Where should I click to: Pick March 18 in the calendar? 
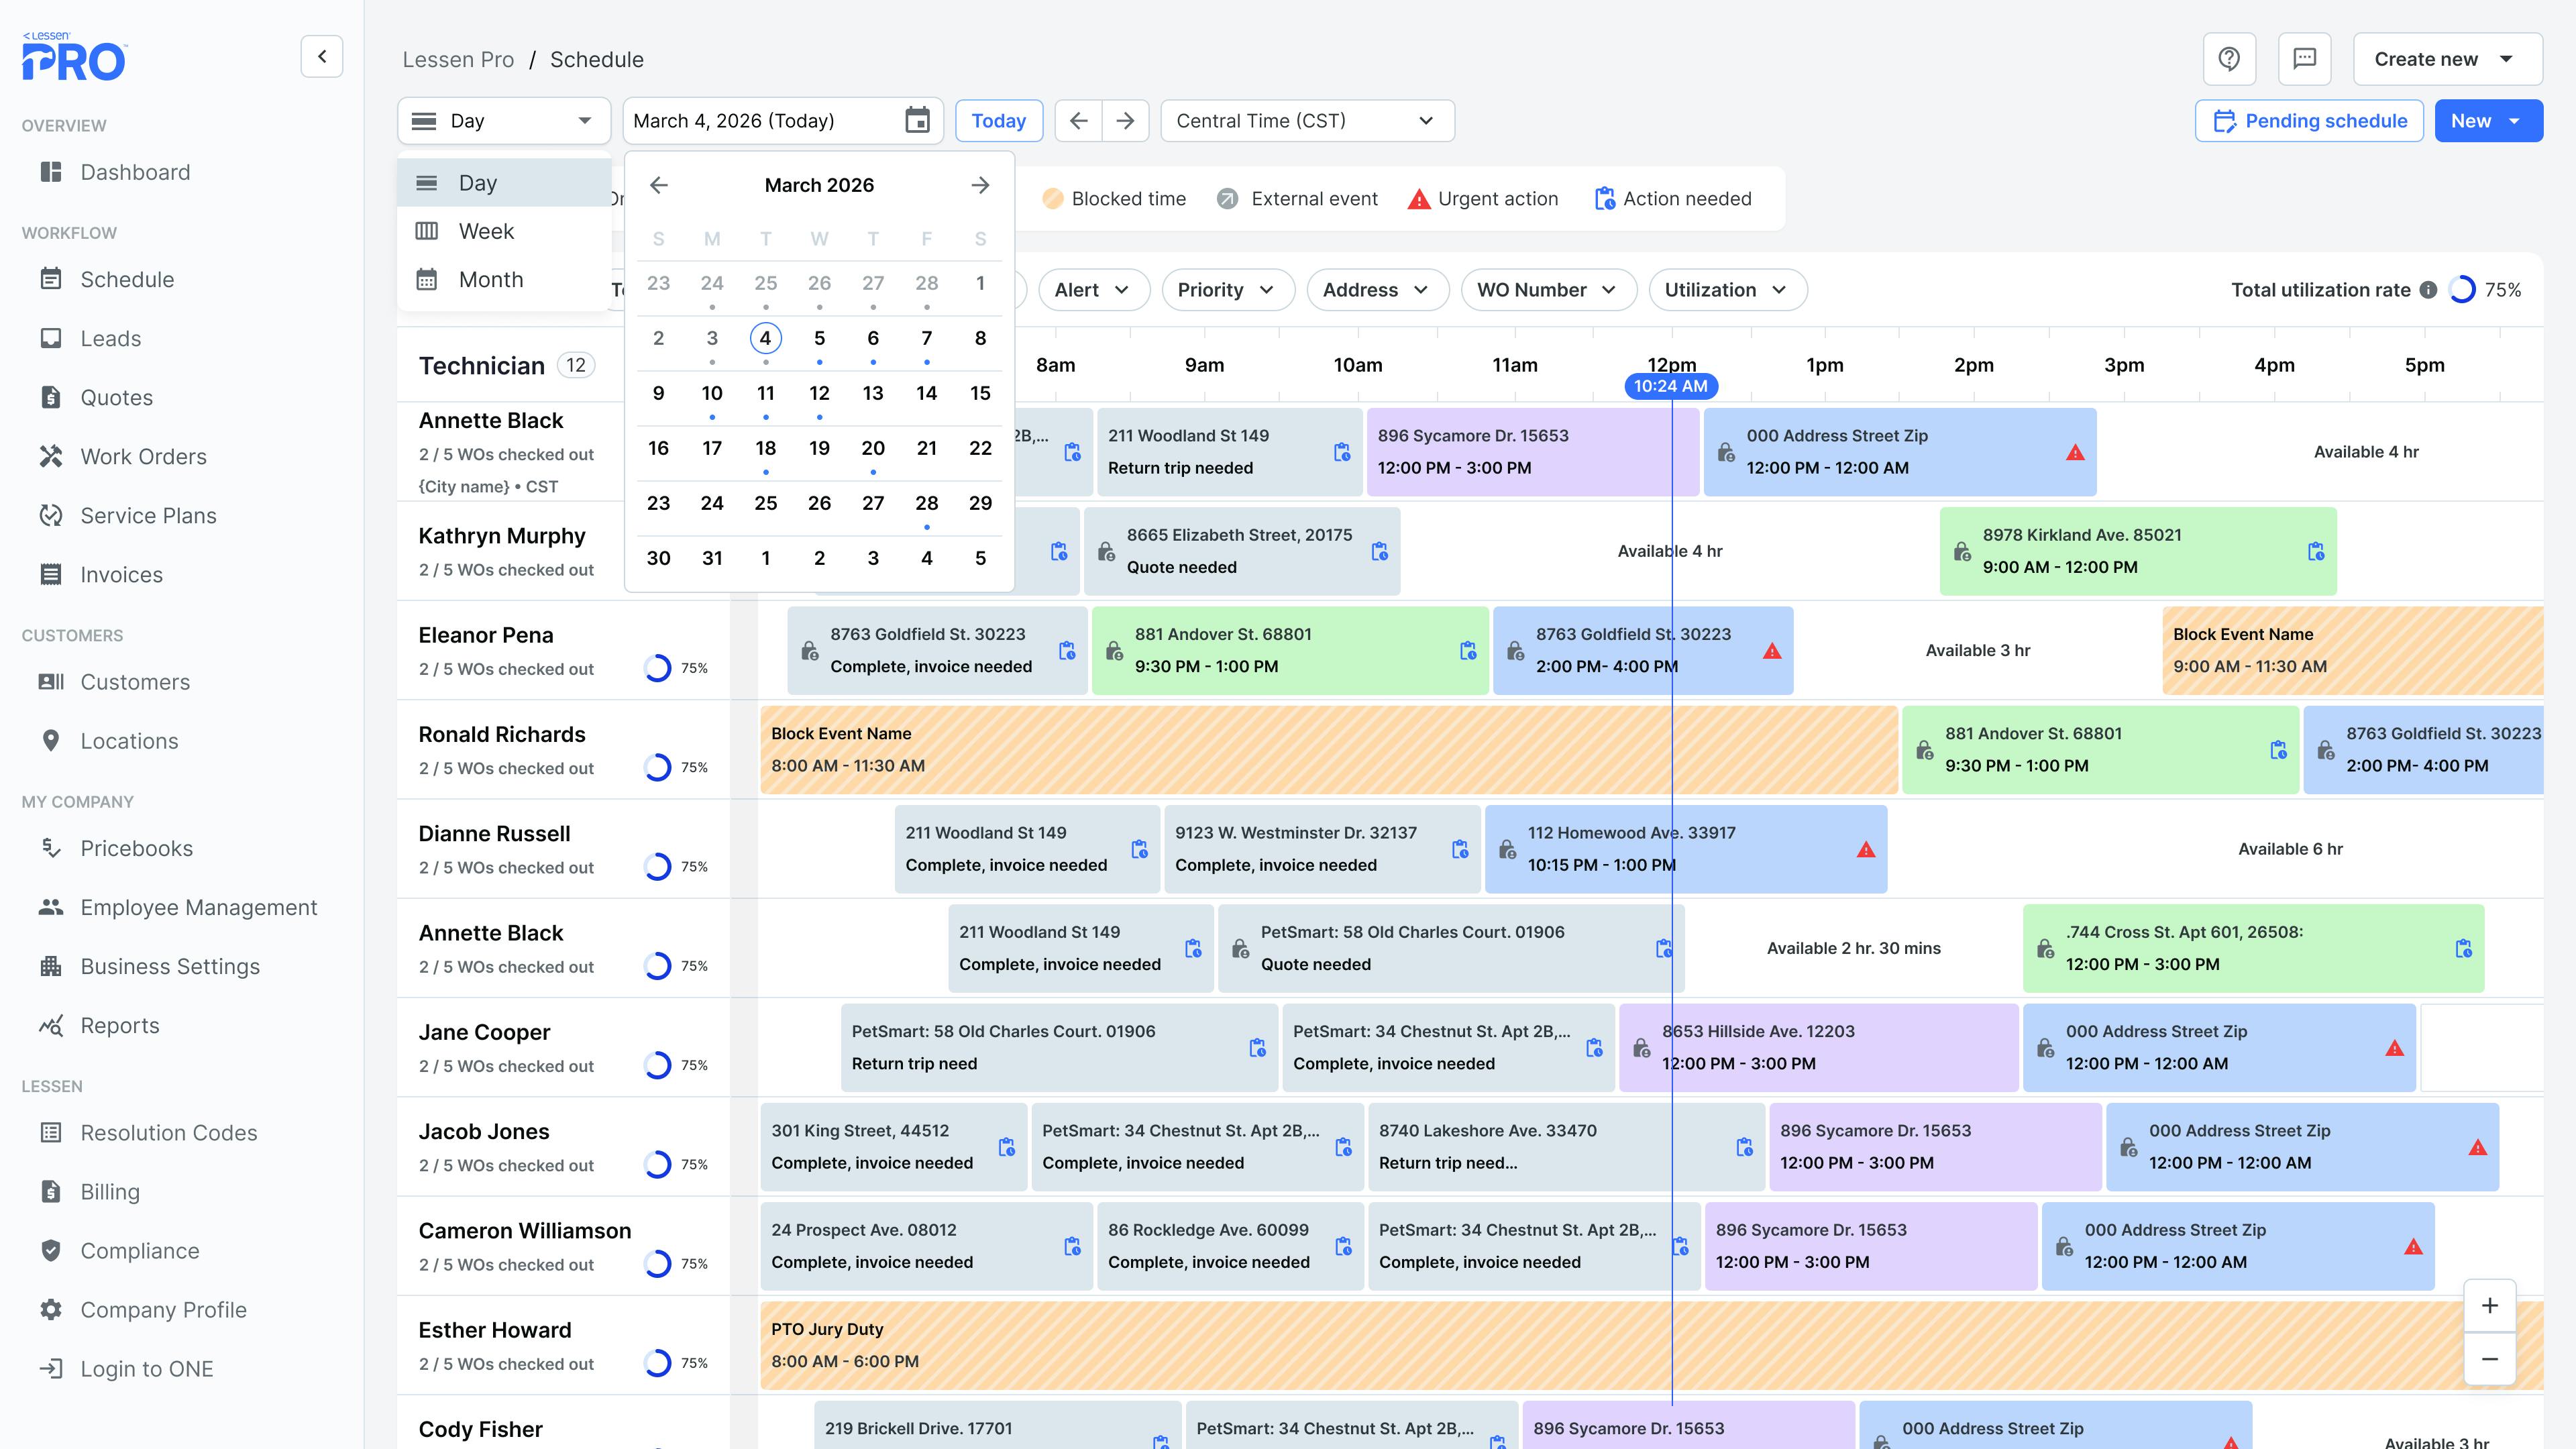765,448
